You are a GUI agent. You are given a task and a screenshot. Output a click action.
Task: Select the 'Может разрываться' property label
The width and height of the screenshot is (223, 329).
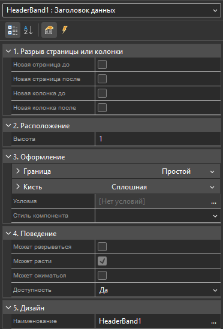(43, 247)
